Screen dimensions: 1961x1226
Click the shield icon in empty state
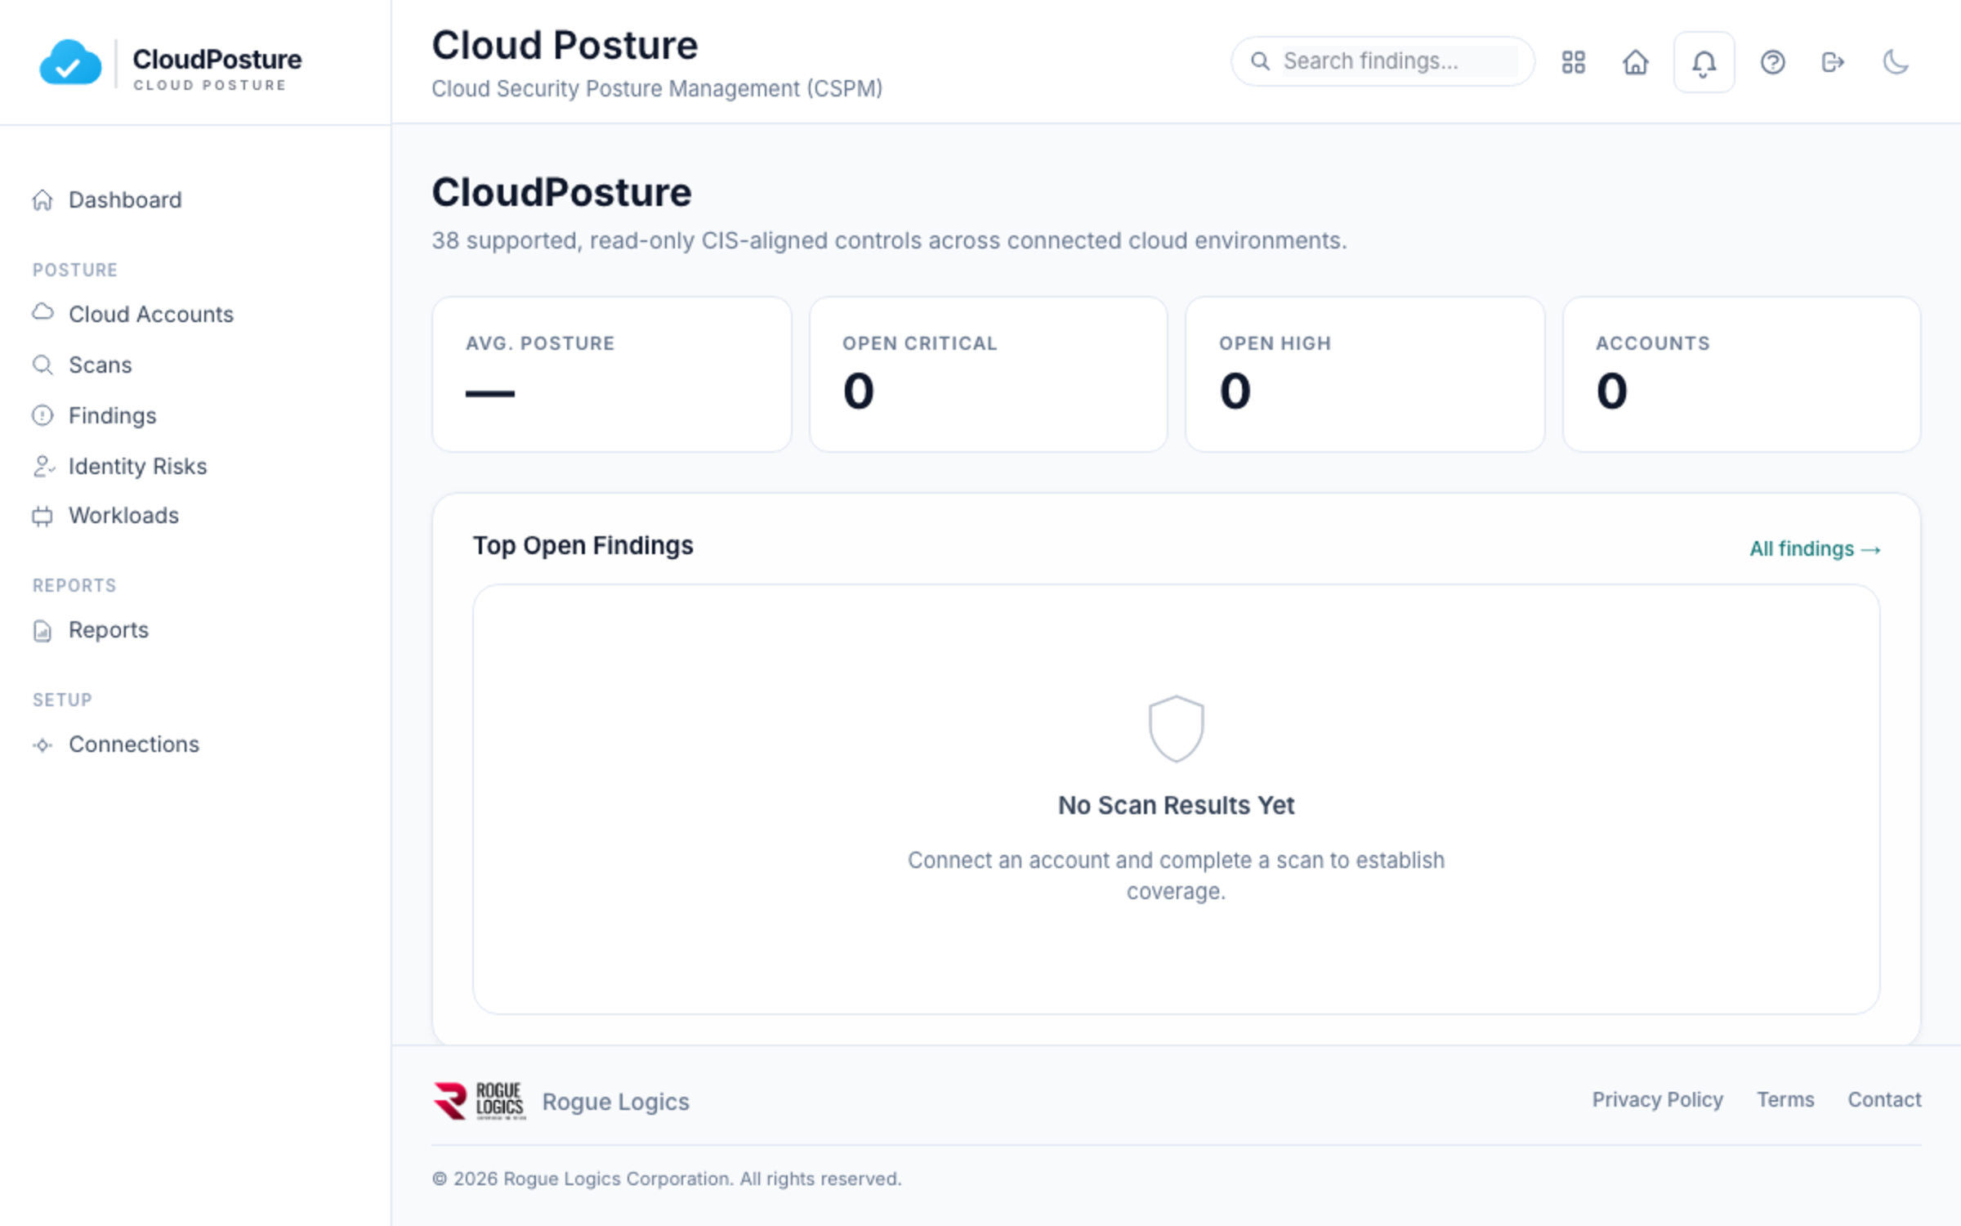tap(1176, 728)
